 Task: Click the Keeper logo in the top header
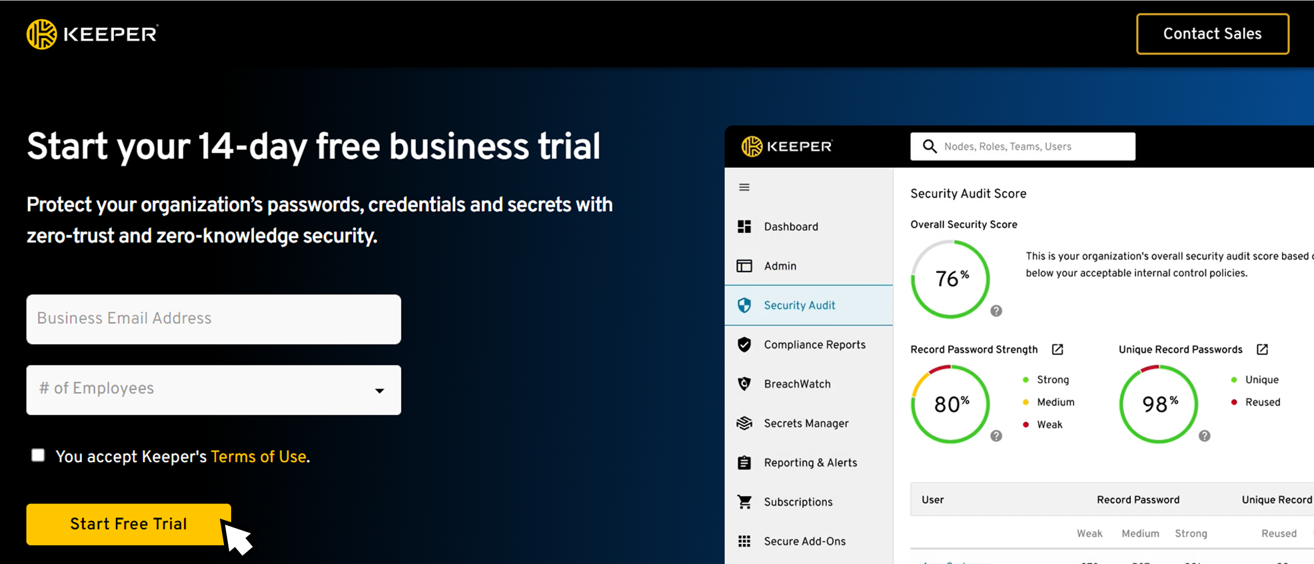point(92,34)
